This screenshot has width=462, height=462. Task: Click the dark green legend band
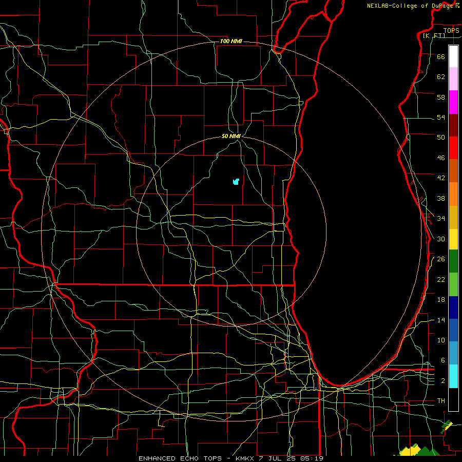[453, 261]
